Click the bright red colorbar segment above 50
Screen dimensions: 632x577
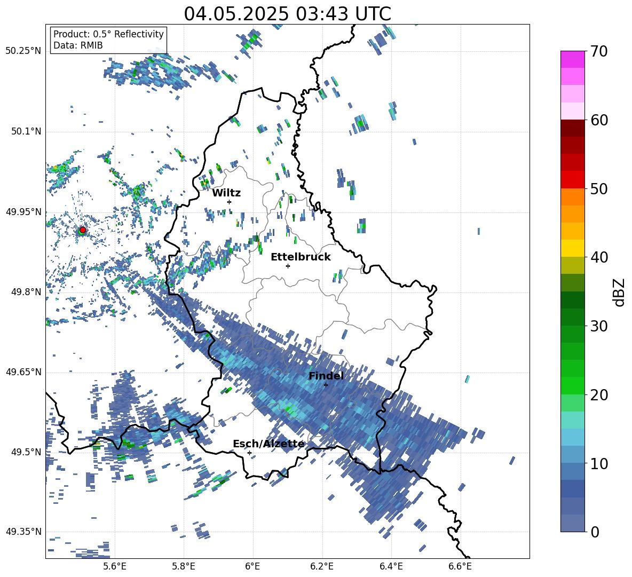pyautogui.click(x=572, y=180)
